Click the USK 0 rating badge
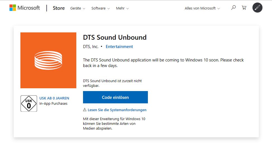This screenshot has height=150, width=272. click(29, 104)
